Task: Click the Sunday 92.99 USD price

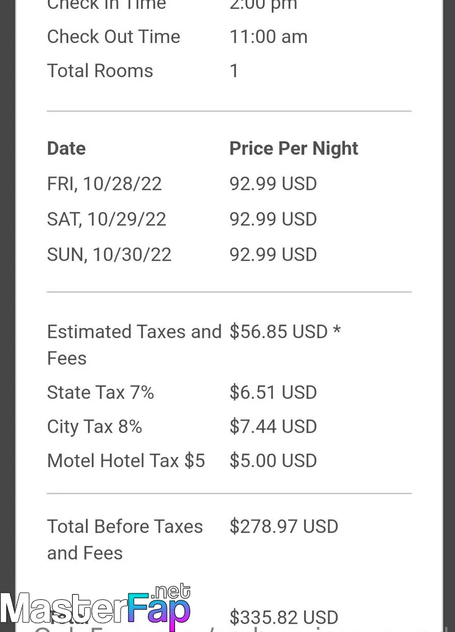Action: pos(273,255)
